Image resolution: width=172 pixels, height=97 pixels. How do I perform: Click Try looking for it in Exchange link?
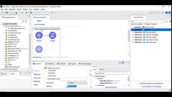point(151,86)
